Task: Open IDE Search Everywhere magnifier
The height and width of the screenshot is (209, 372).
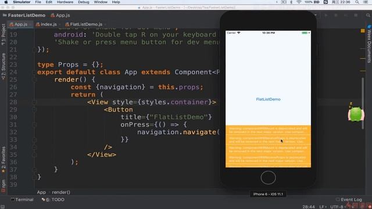Action: click(368, 15)
